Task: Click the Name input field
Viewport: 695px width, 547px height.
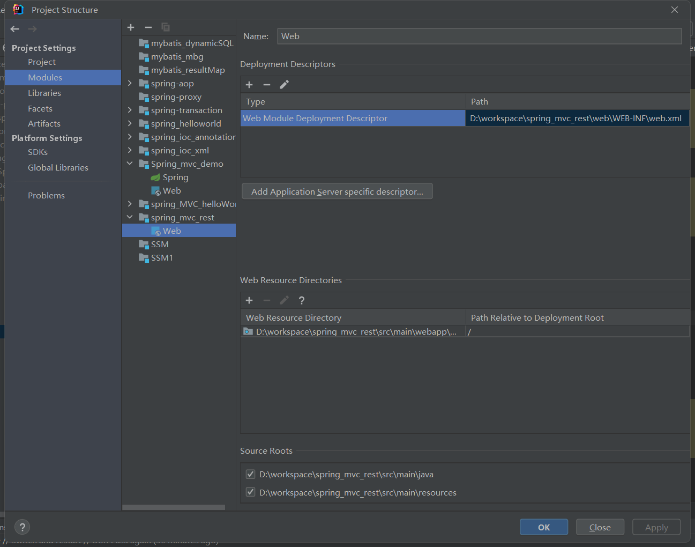Action: 480,36
